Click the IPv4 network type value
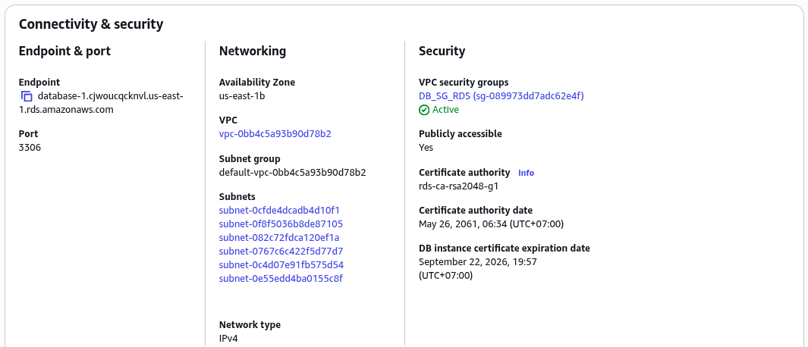 click(x=229, y=338)
